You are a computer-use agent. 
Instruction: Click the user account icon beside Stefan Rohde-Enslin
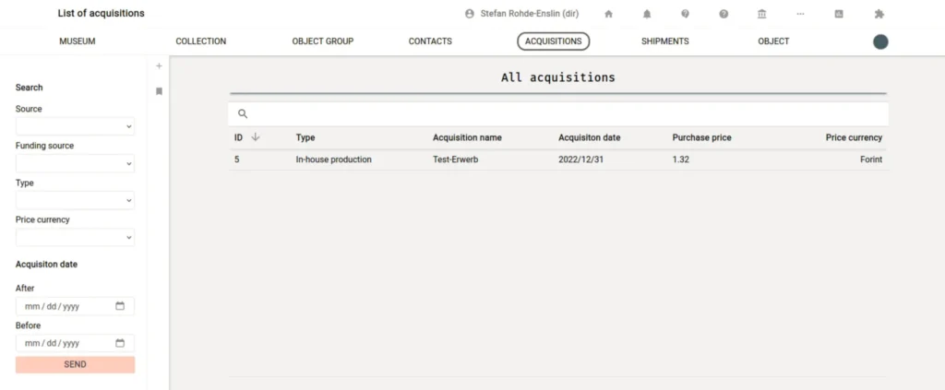coord(470,14)
